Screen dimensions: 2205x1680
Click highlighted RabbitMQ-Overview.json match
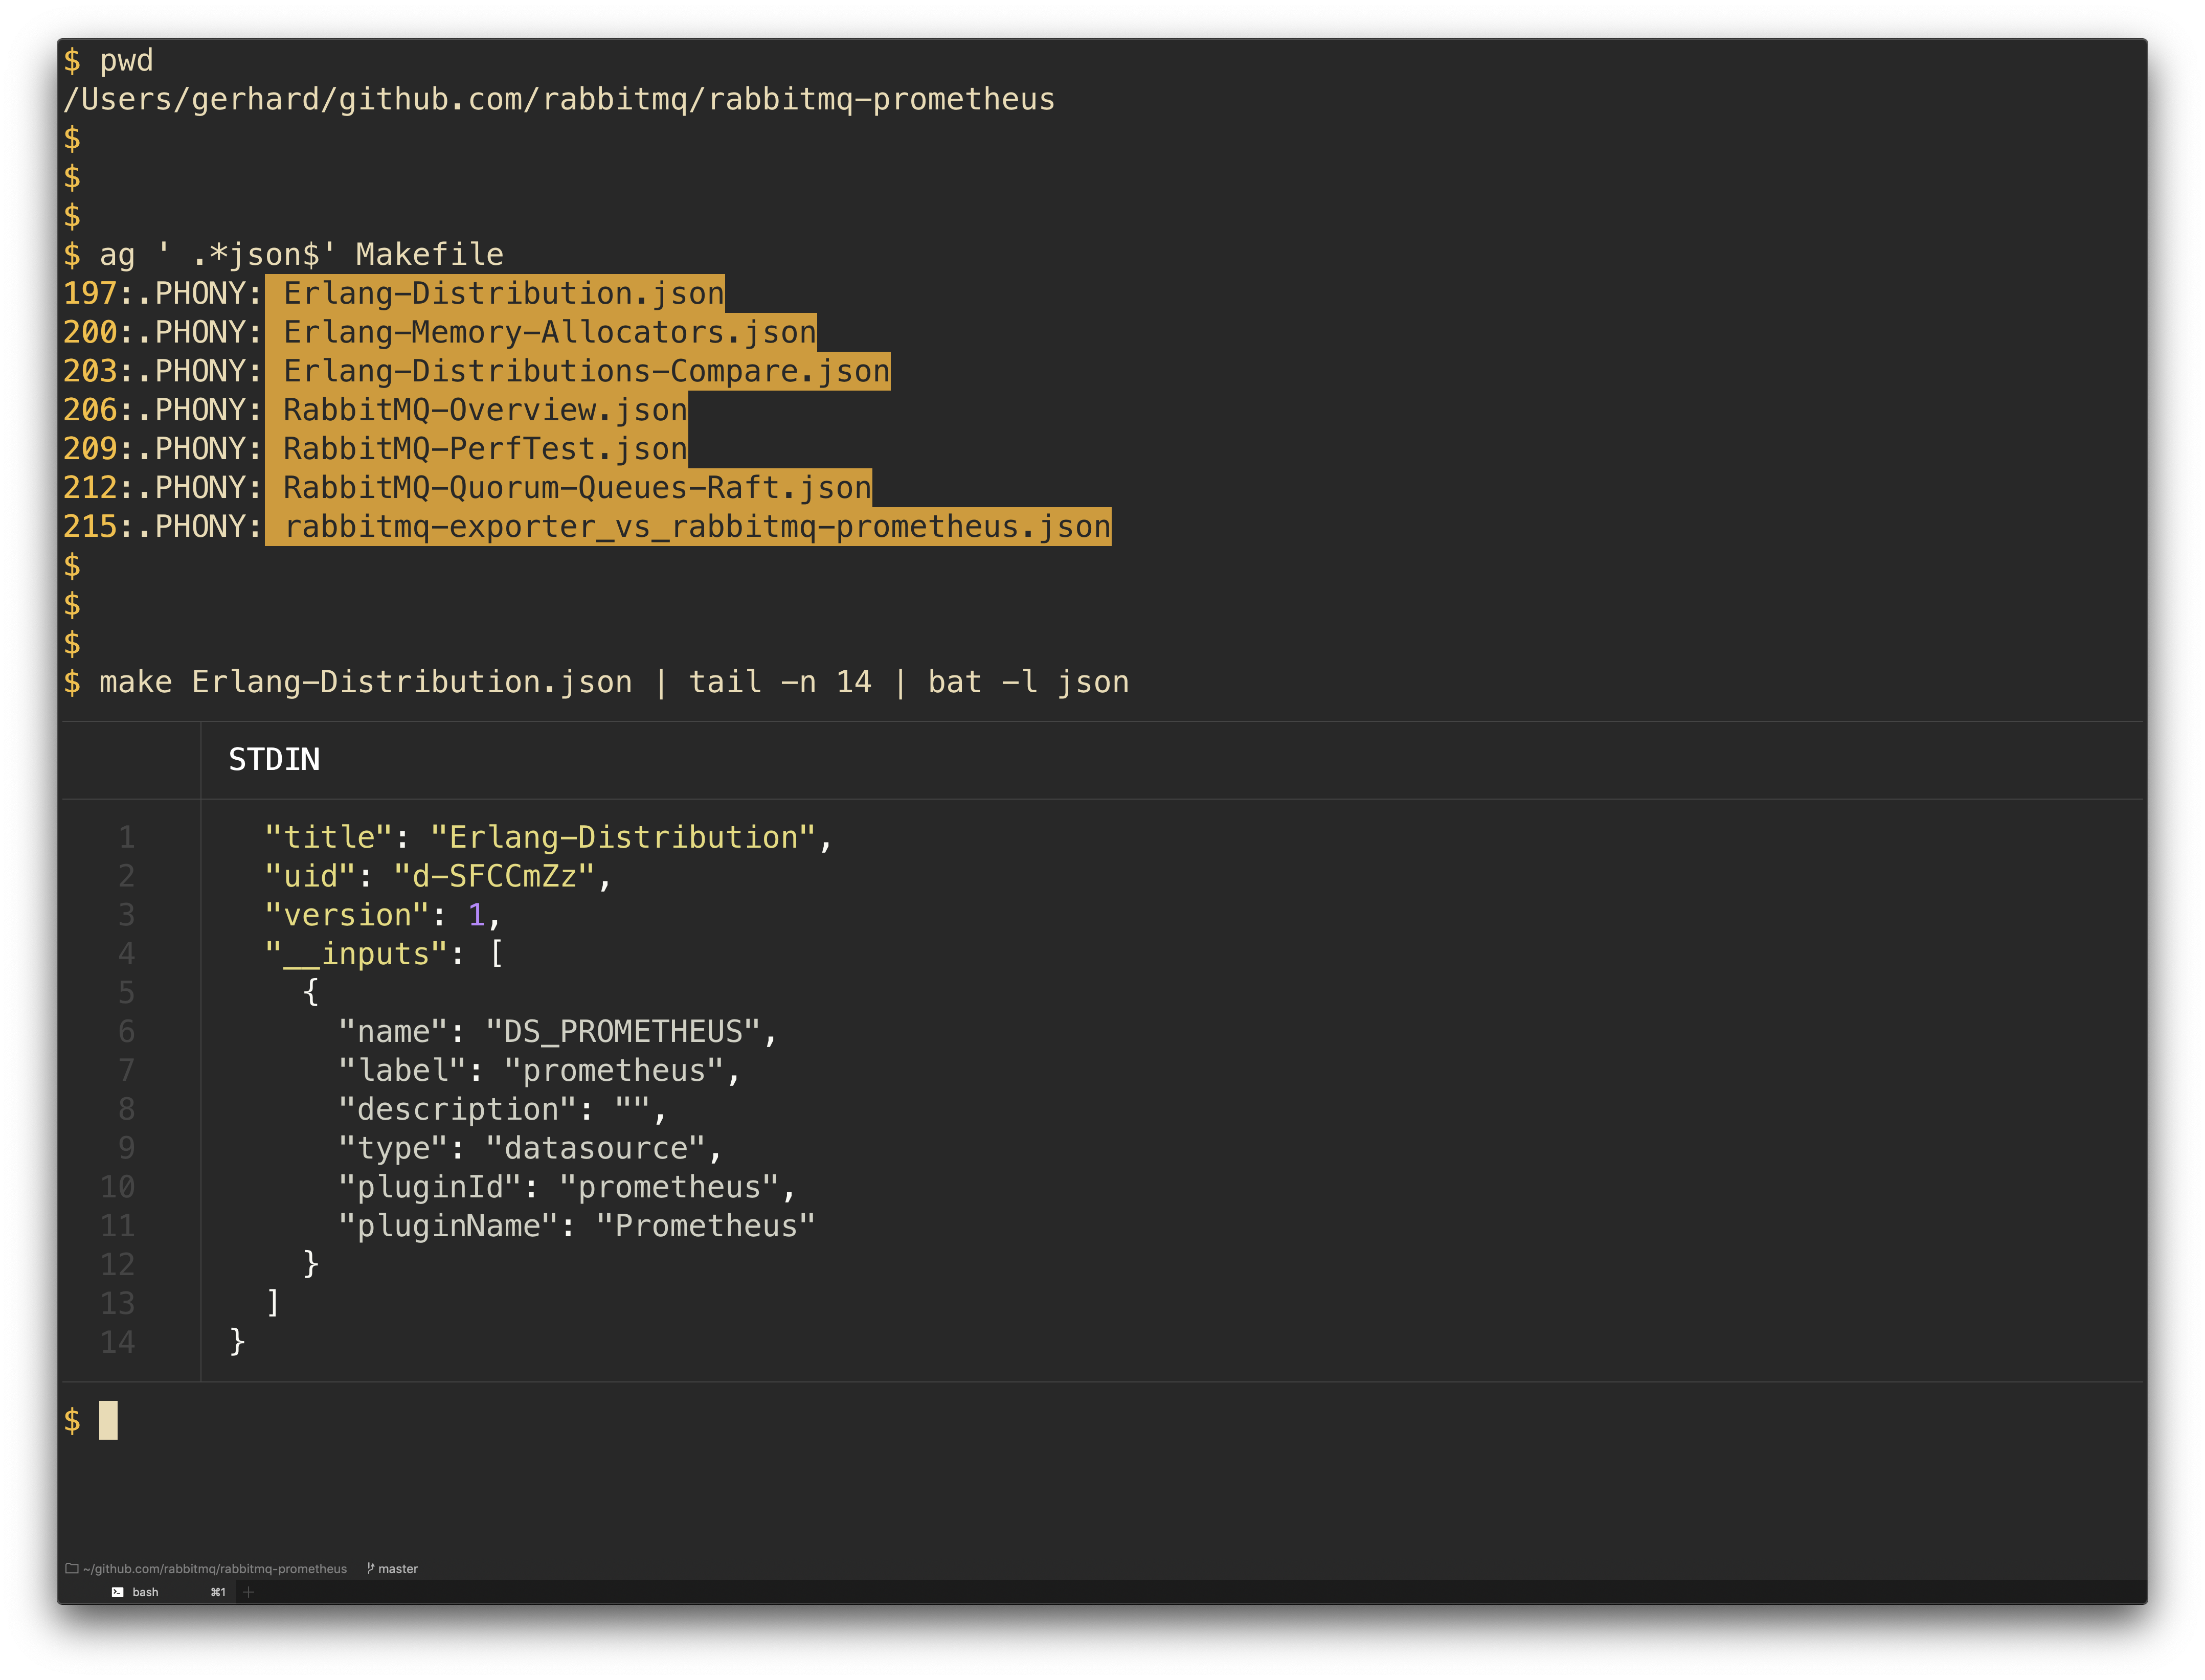pos(485,410)
